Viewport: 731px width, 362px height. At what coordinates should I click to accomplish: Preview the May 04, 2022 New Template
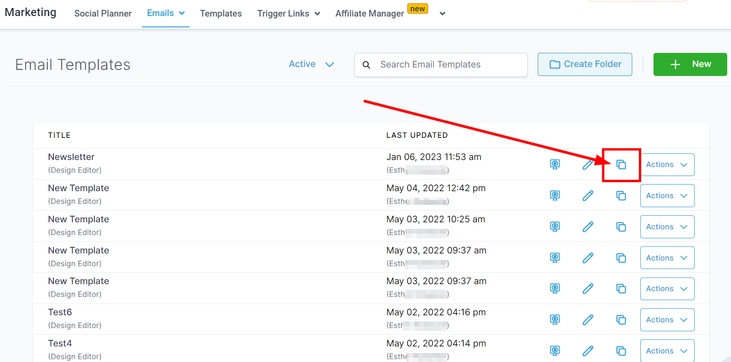click(x=555, y=196)
